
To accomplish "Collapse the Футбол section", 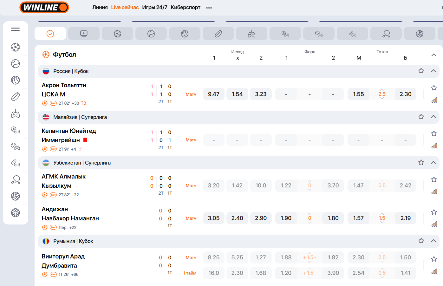I will tap(433, 55).
